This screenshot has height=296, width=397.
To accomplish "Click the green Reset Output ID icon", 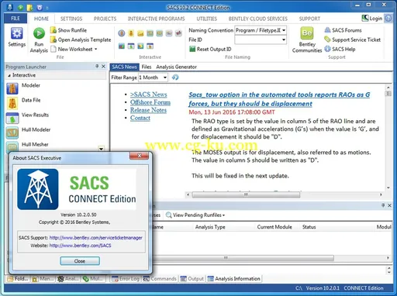I will (192, 49).
